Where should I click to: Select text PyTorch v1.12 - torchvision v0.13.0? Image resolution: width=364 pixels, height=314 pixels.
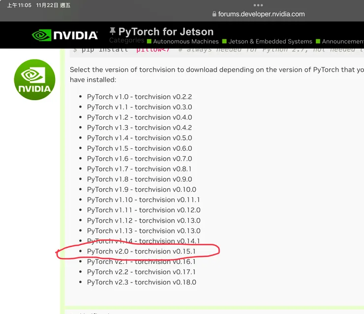pos(144,221)
